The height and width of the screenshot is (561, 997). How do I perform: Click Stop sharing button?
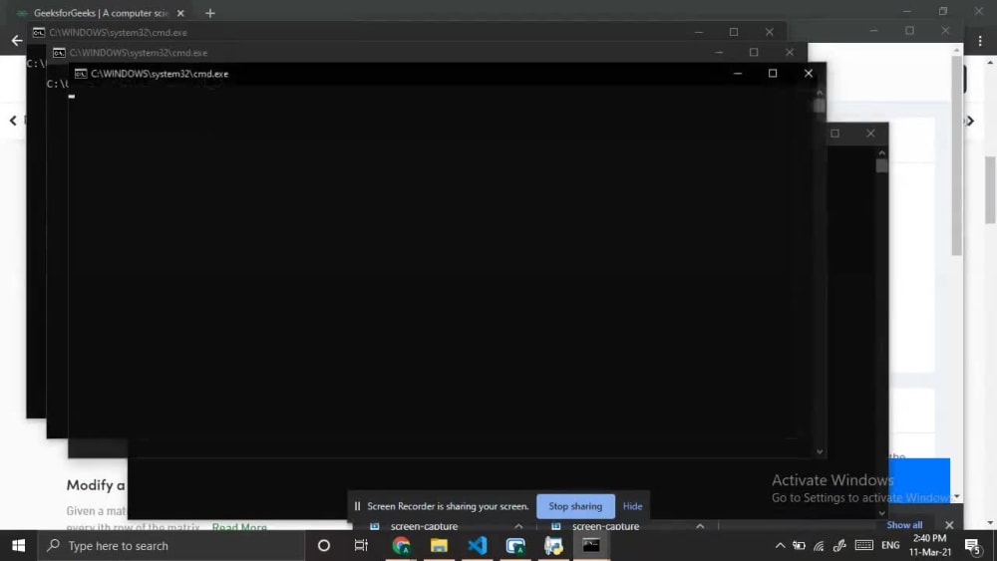[575, 506]
